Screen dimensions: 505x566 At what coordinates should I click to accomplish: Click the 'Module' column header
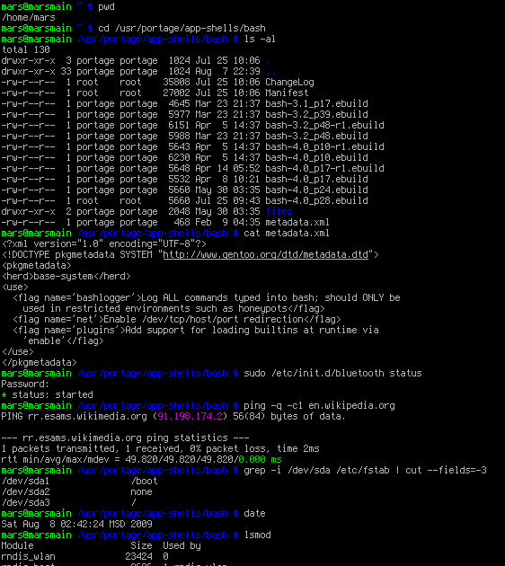tap(18, 546)
